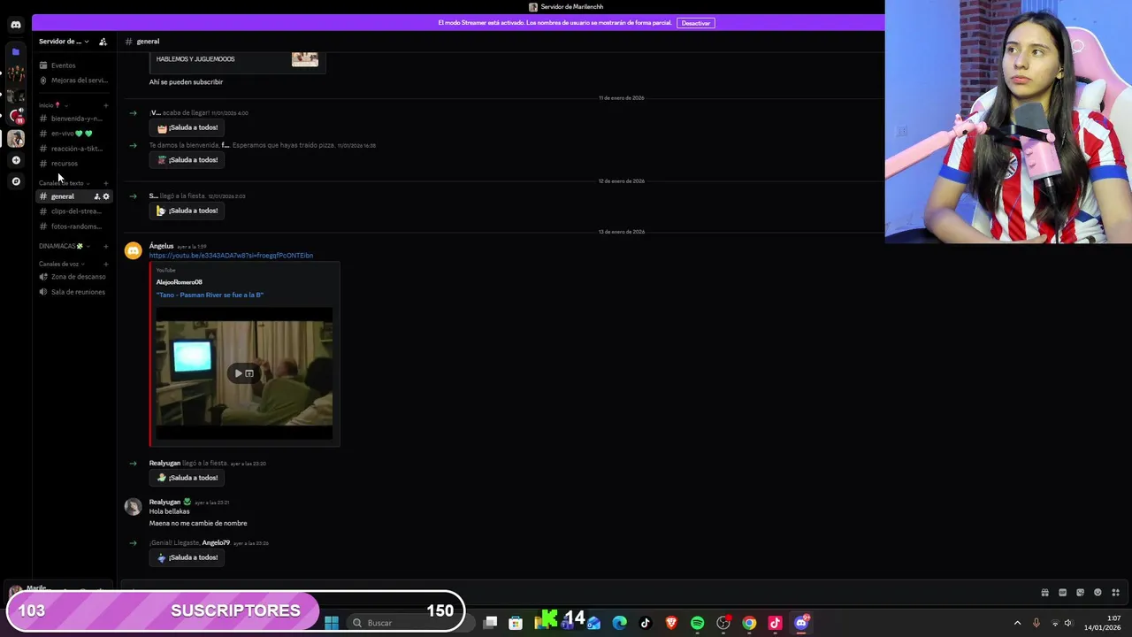This screenshot has width=1132, height=637.
Task: Open the gift icon in message bar
Action: 1044,593
